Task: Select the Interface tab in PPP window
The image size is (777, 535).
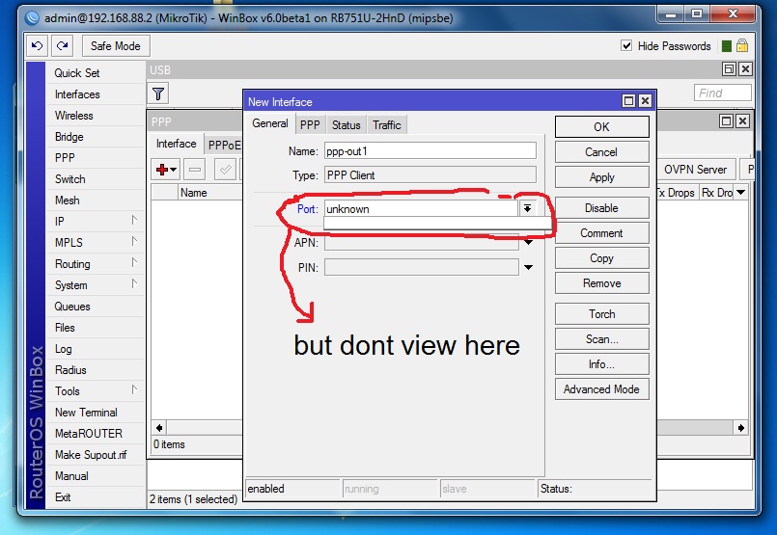Action: point(176,144)
